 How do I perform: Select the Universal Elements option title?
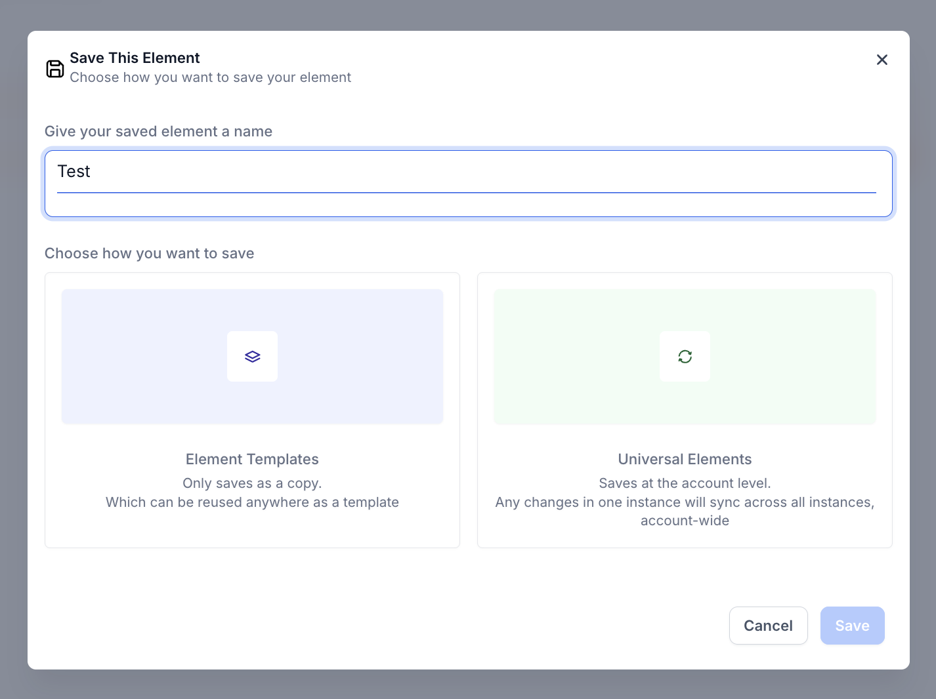click(685, 459)
